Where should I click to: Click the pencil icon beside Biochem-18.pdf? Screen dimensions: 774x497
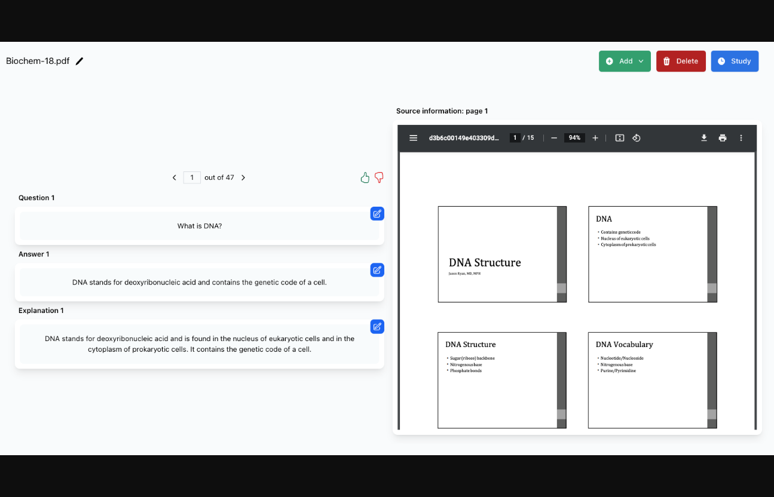point(79,61)
